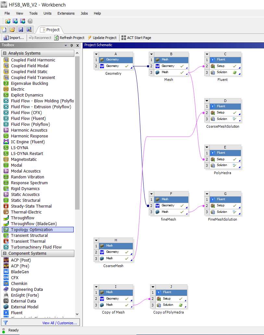Select the Mesh cell in CoarseMesh system H
Image resolution: width=264 pixels, height=335 pixels.
tap(116, 258)
